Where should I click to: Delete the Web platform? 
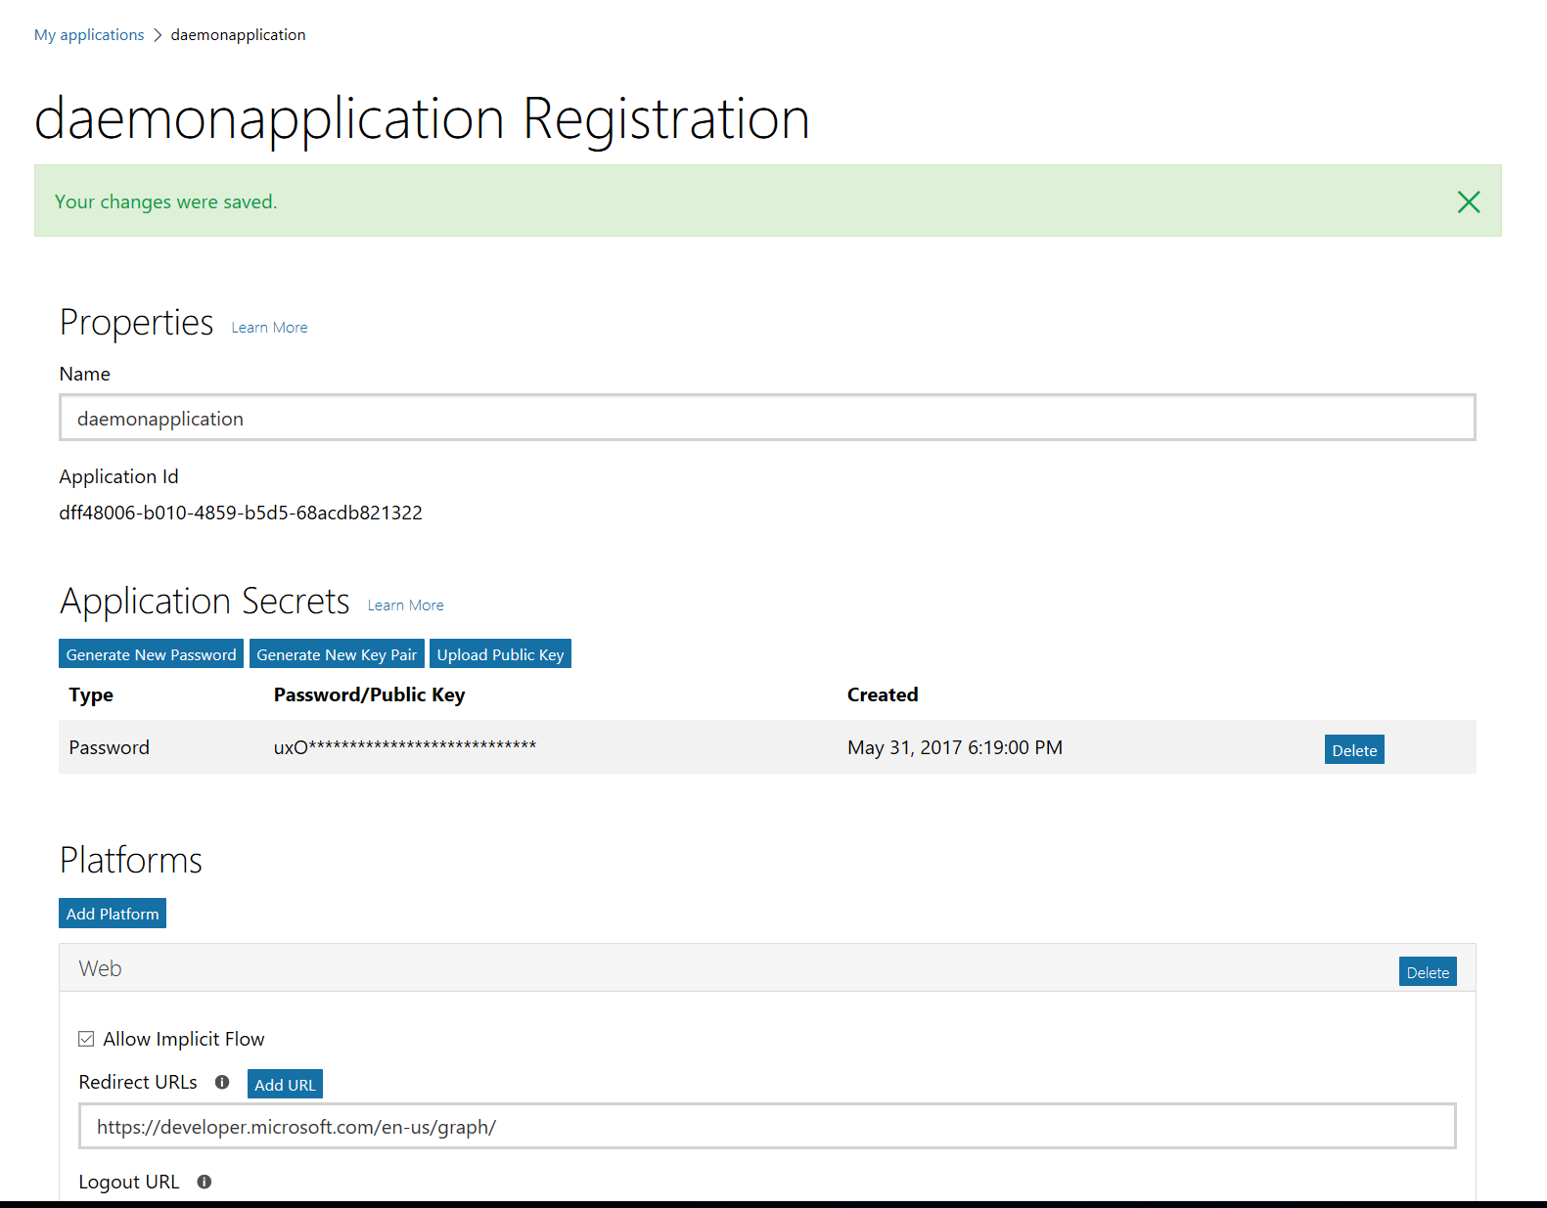coord(1428,972)
